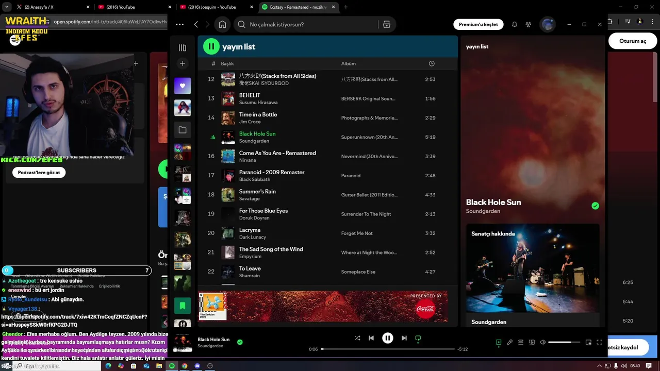Open the album link Someplace Else

click(x=358, y=272)
